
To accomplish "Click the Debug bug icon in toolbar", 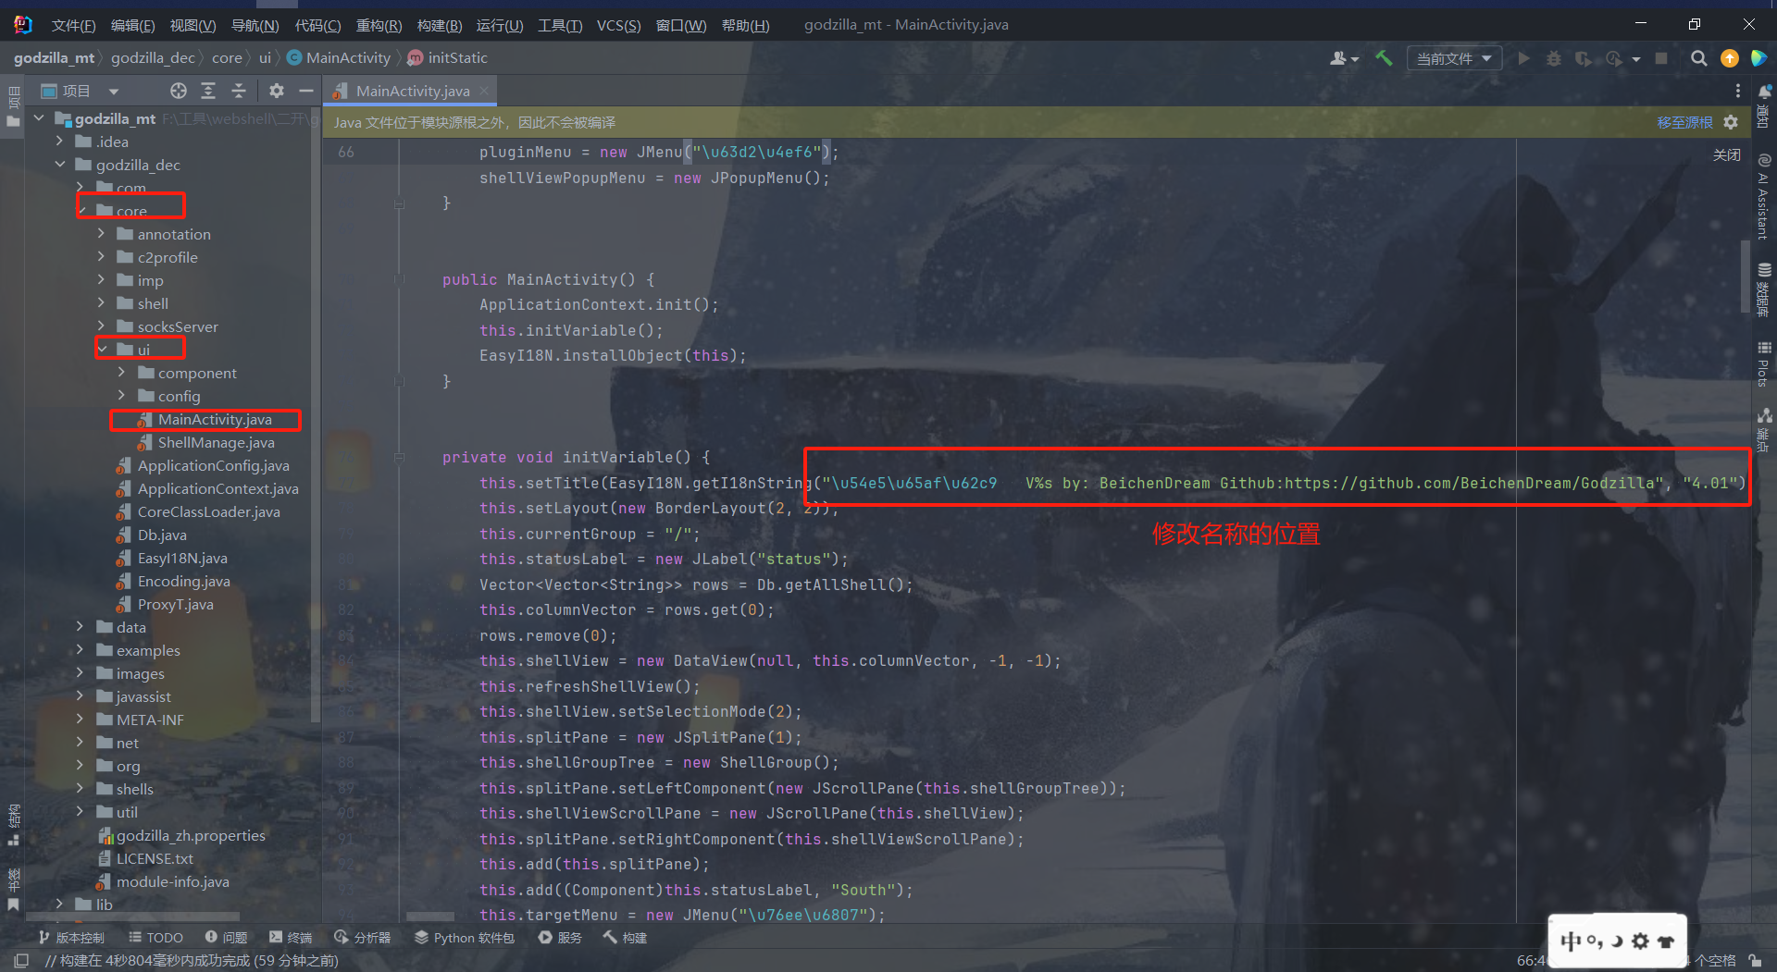I will (1554, 58).
